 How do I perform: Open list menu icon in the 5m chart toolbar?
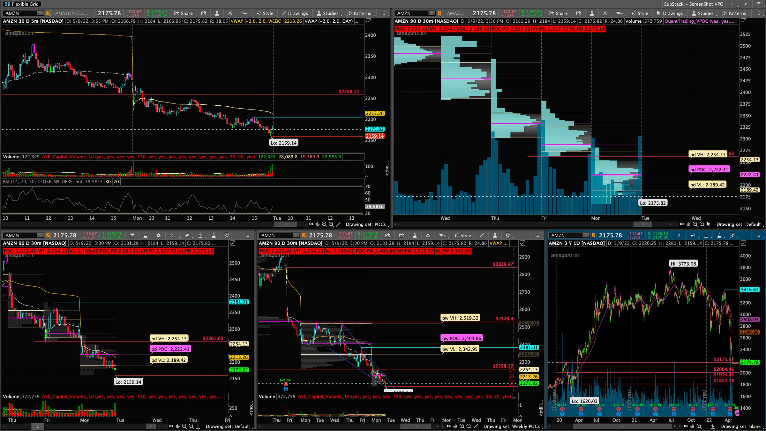(x=383, y=13)
